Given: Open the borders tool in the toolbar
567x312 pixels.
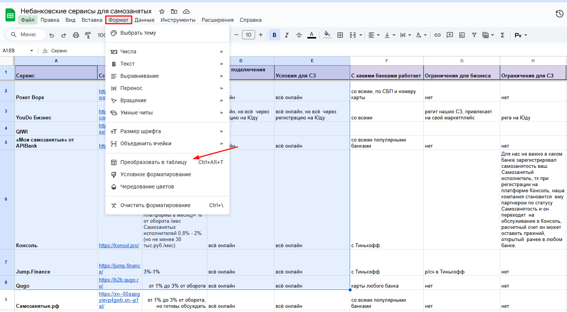Looking at the screenshot, I should tap(340, 35).
